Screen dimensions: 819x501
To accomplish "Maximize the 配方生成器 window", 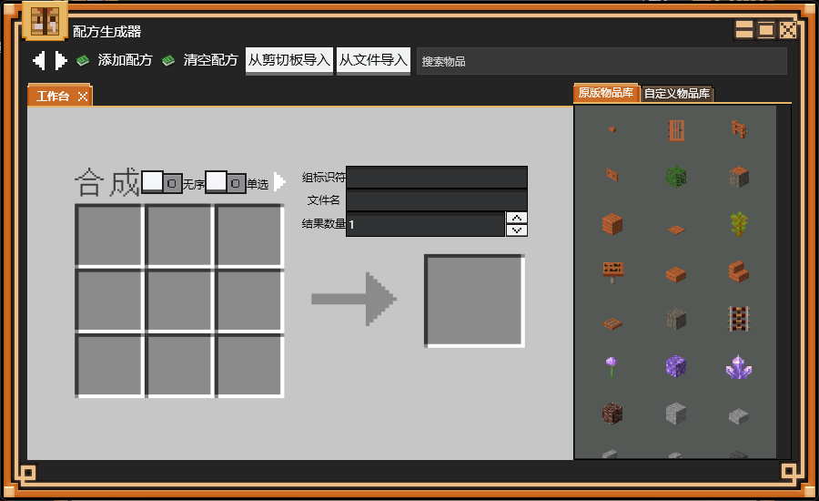I will (x=765, y=30).
